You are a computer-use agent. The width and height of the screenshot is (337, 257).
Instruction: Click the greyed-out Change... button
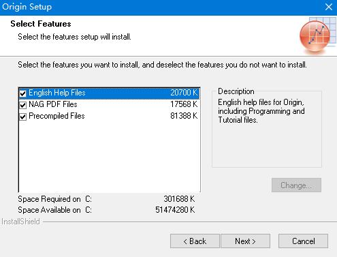(296, 185)
